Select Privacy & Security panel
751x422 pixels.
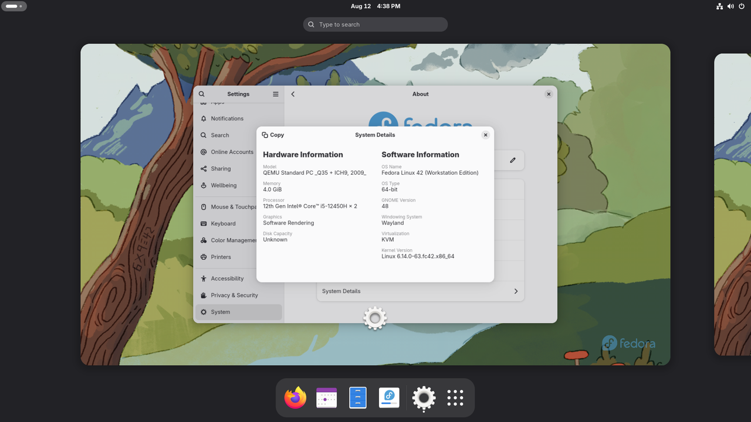238,295
